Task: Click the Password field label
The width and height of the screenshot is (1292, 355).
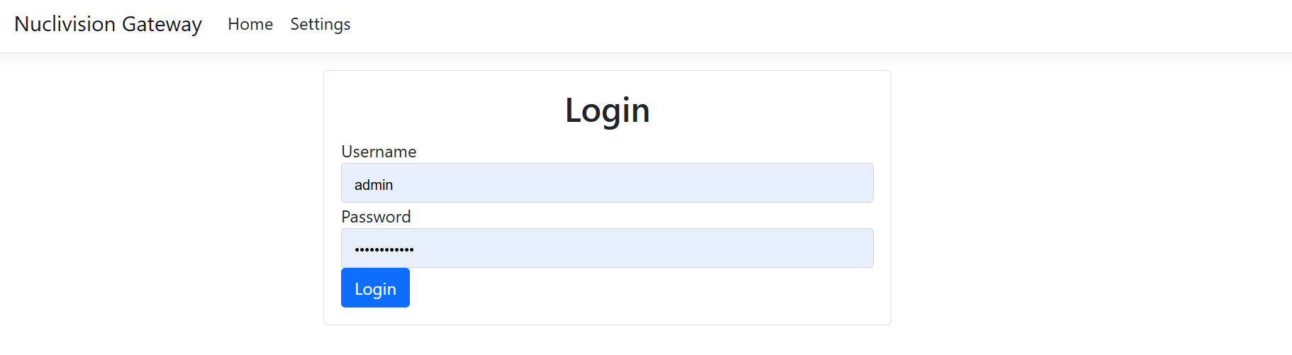Action: (x=376, y=217)
